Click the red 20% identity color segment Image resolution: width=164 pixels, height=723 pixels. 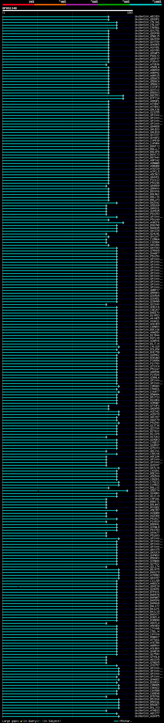18,5
